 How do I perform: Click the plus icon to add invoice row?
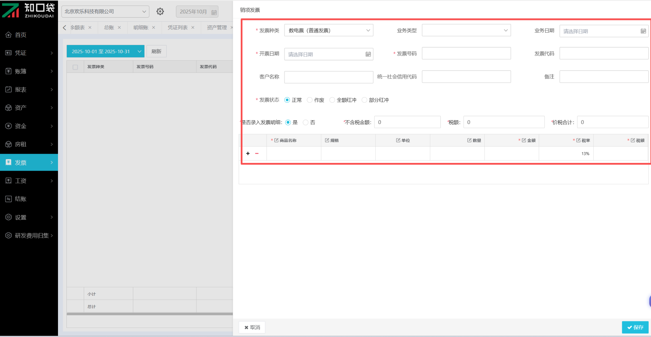pos(248,153)
